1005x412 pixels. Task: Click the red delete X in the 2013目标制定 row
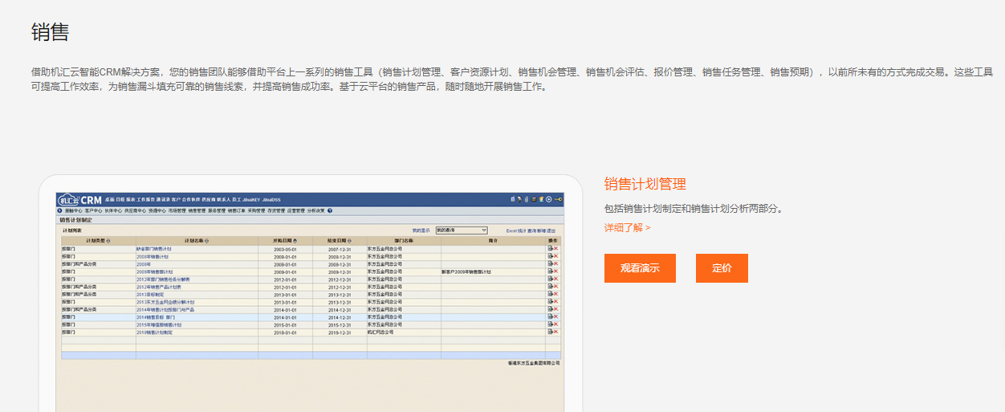(556, 294)
